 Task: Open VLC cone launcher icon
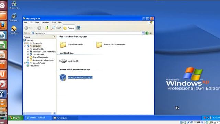(3, 103)
